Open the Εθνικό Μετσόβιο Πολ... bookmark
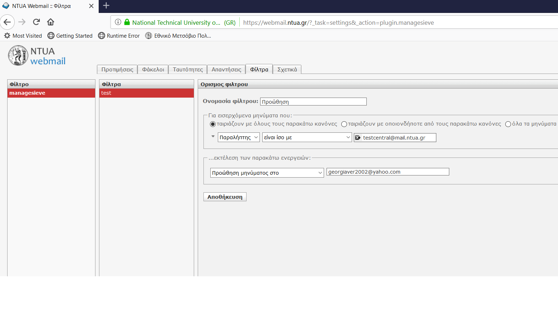This screenshot has height=310, width=558. pyautogui.click(x=178, y=36)
